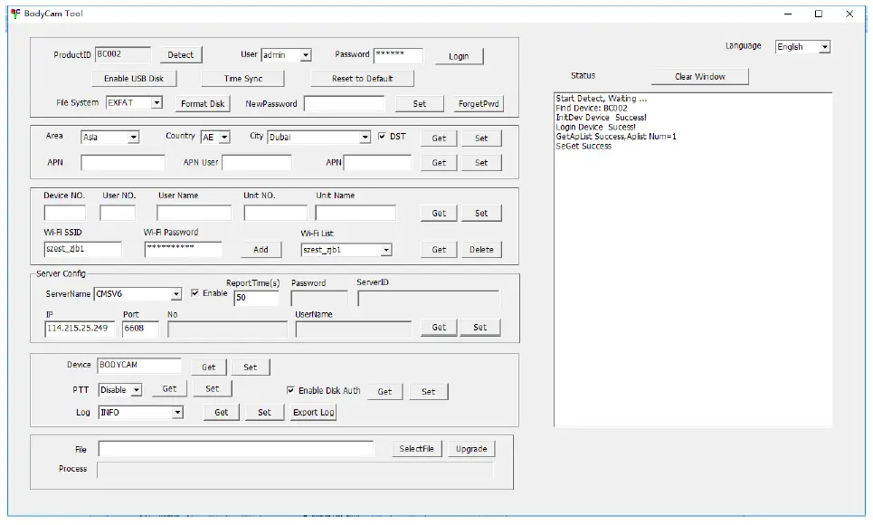Click Get button beside Enable Disk Auth

(384, 392)
